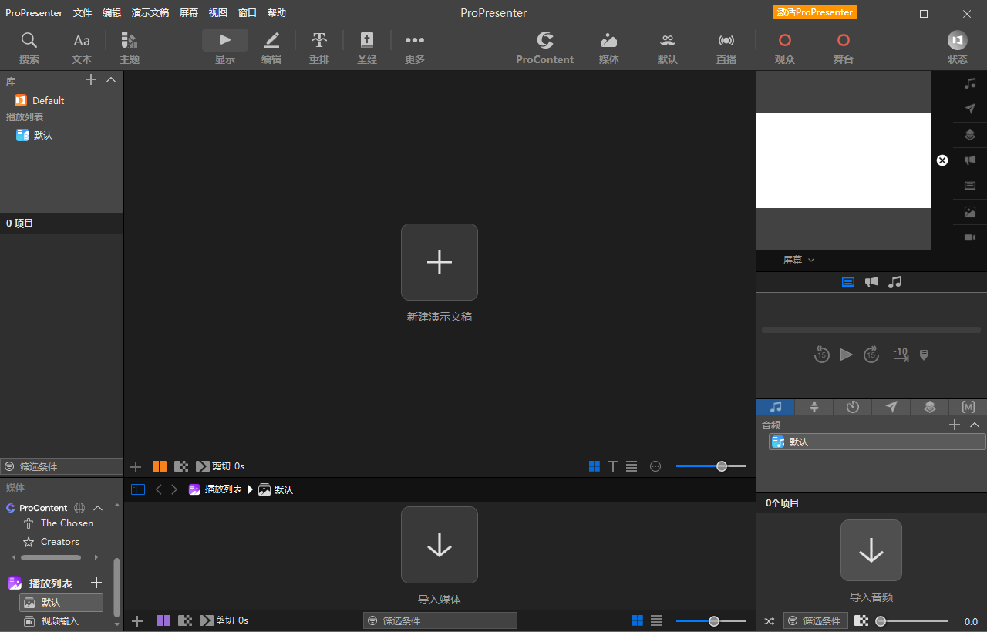Clear video input using camera clear icon

[970, 237]
